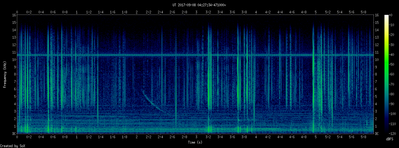Click the '4' second tick on bottom time axis
Viewport: 399px width, 148px height.
(x=256, y=137)
